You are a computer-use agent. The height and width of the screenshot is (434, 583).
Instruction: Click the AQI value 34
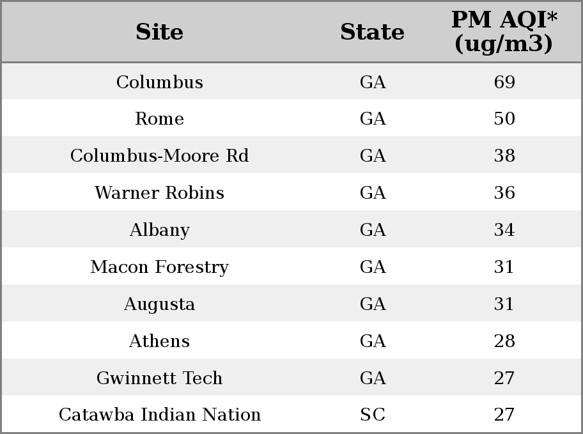pos(504,230)
